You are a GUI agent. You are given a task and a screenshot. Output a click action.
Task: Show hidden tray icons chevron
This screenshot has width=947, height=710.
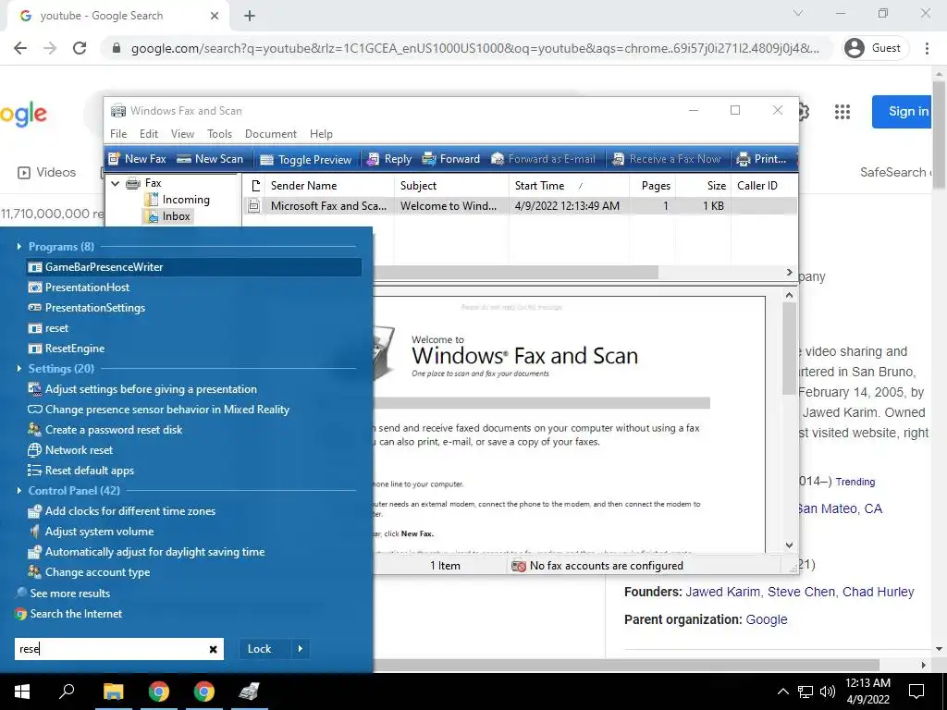tap(782, 692)
